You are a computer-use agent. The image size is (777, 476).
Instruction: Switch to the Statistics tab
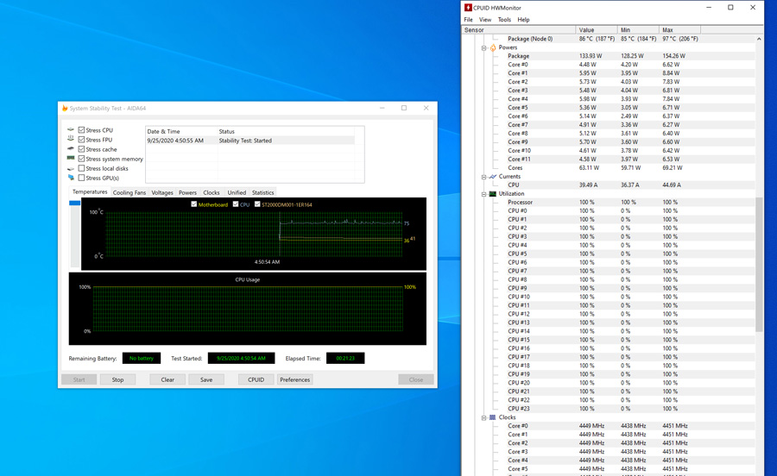[x=262, y=192]
